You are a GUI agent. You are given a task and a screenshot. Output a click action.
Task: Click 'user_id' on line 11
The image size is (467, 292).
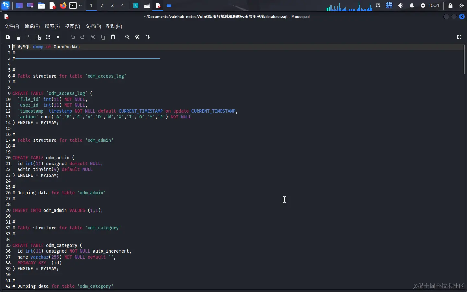point(29,105)
